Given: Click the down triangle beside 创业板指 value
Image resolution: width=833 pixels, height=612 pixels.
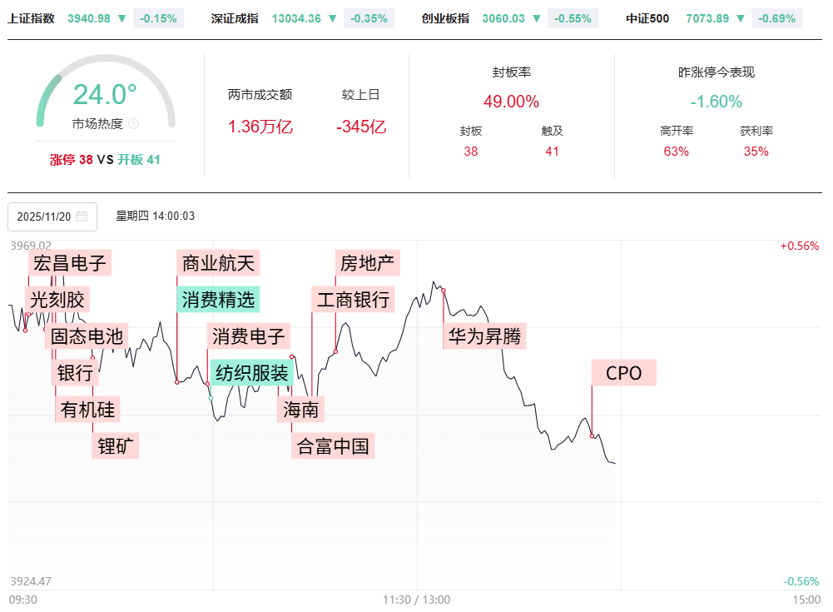Looking at the screenshot, I should click(538, 18).
